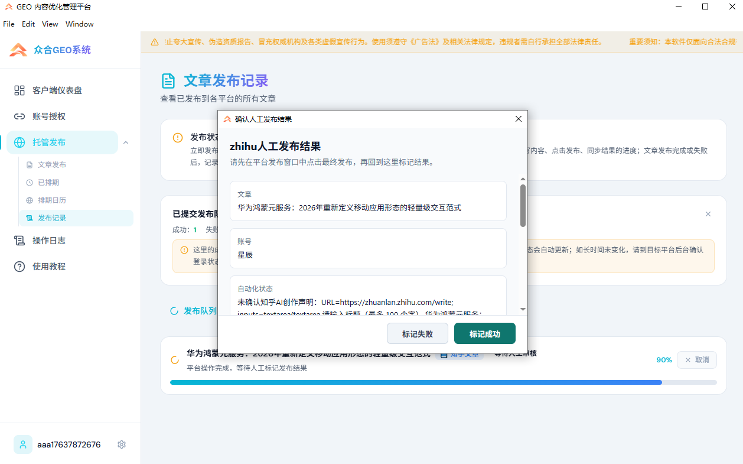Click the 文章发布记录 page title

click(226, 81)
